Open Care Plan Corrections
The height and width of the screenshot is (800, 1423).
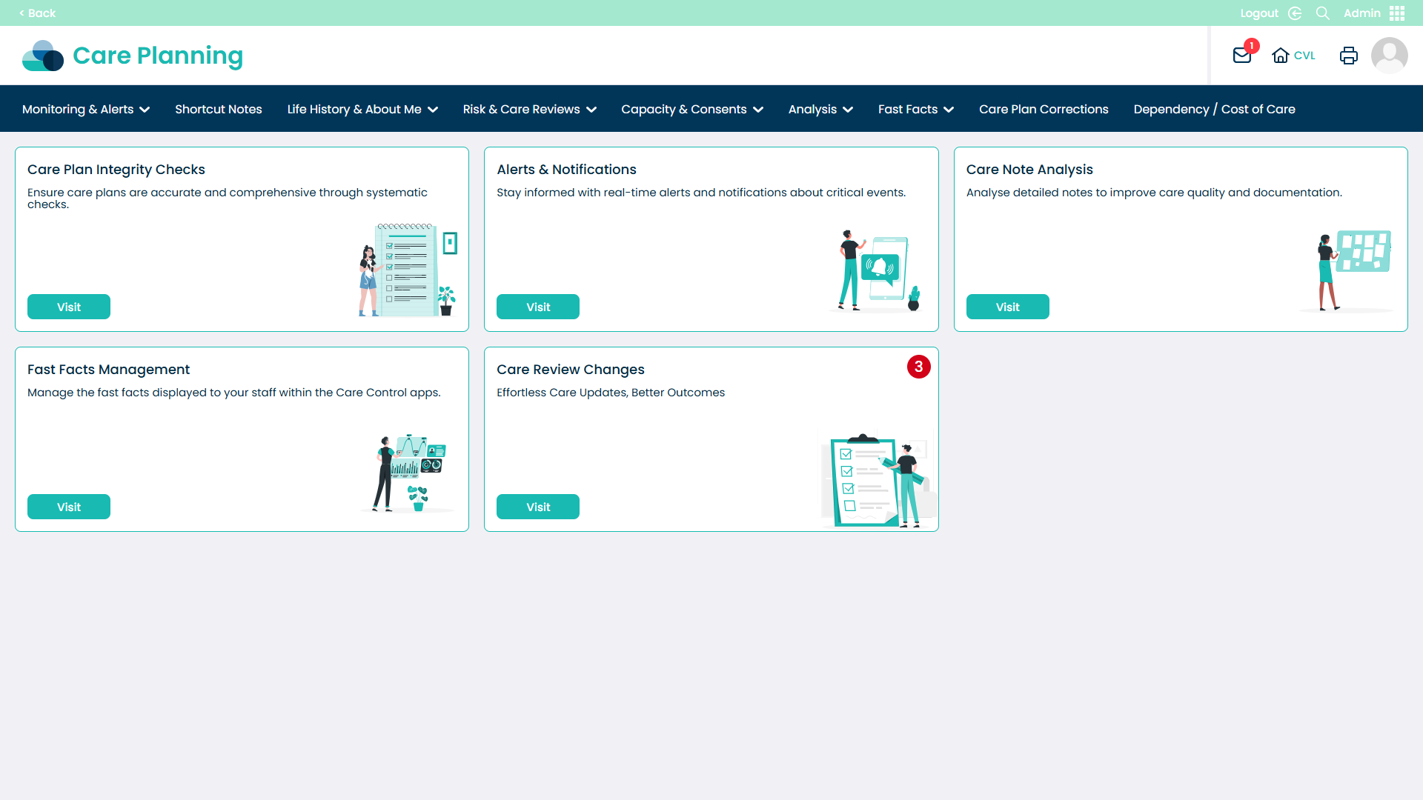coord(1044,109)
